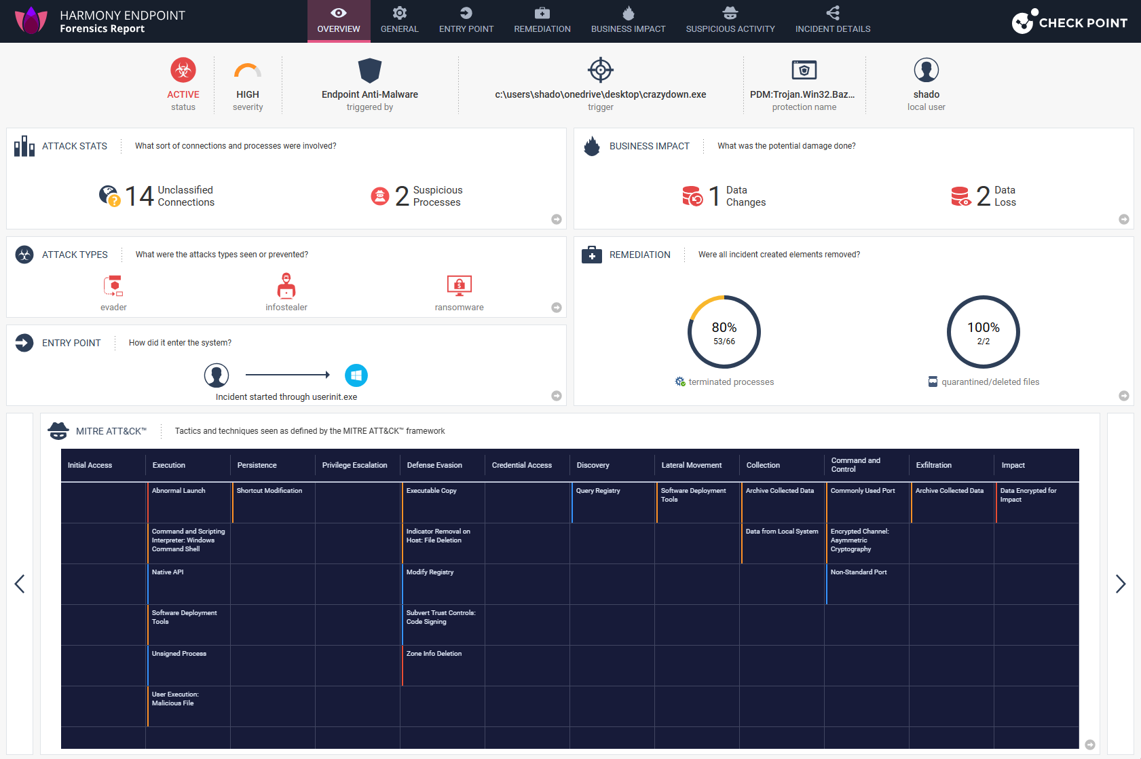1141x759 pixels.
Task: Switch to the Incident Details tab
Action: 833,21
